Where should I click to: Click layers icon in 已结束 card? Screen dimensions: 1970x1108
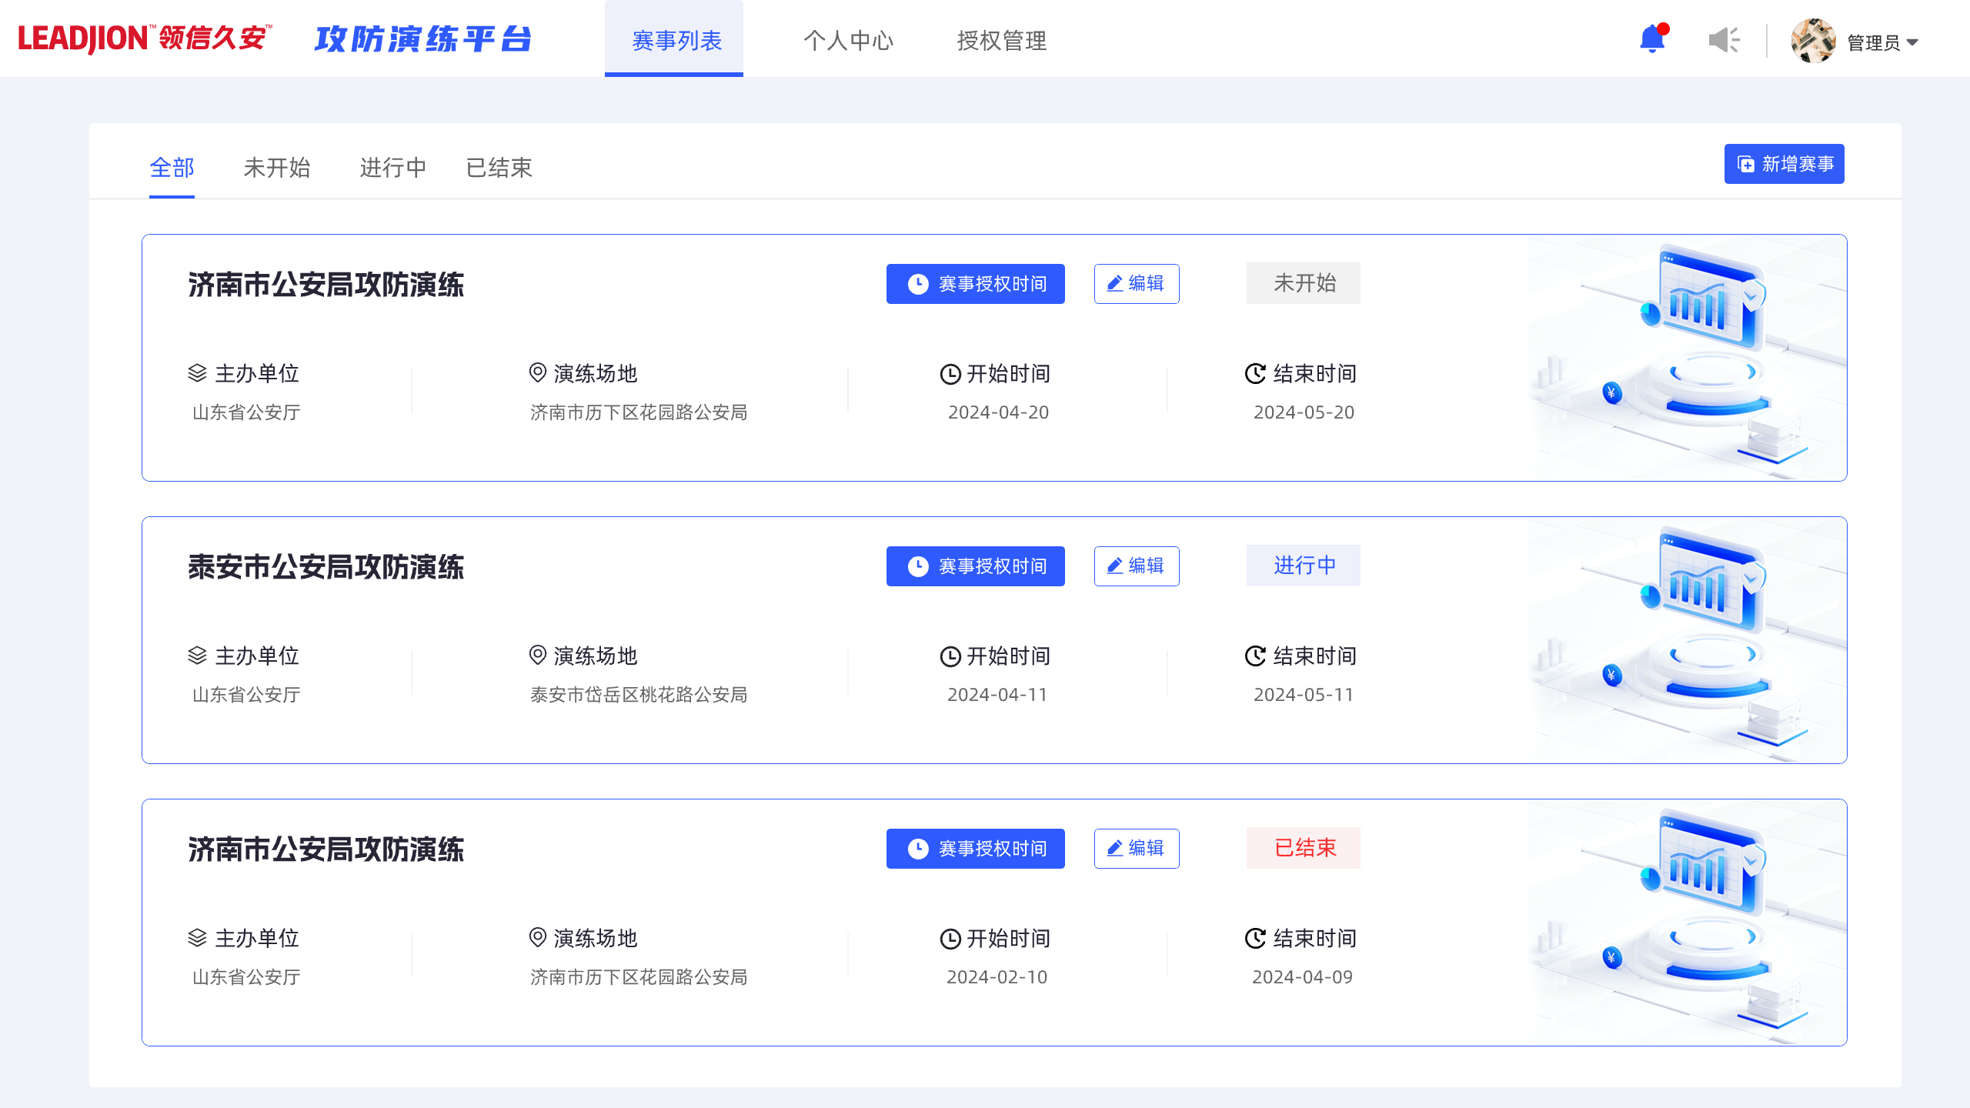pos(198,938)
